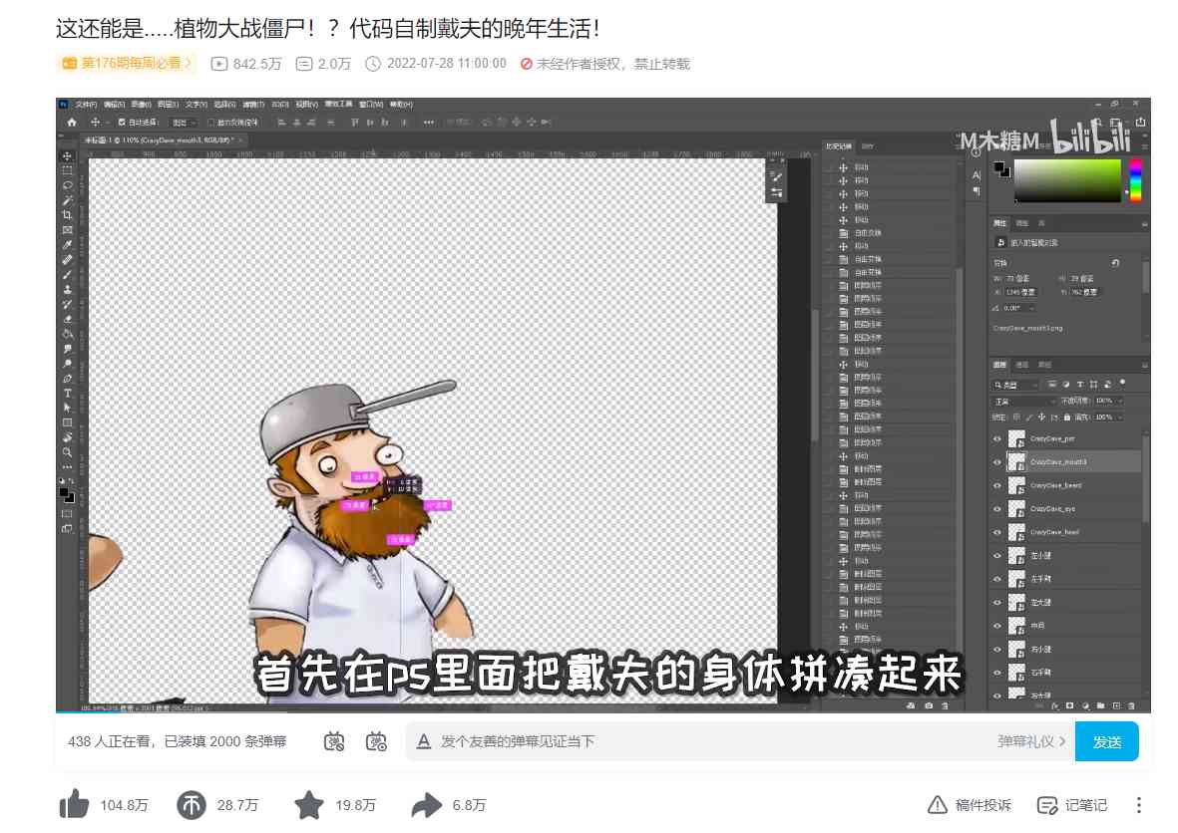Click the like thumbs-up icon
The image size is (1178, 833).
(x=75, y=804)
